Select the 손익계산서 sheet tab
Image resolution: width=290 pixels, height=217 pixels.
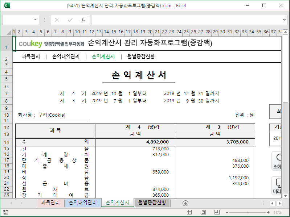(117, 203)
